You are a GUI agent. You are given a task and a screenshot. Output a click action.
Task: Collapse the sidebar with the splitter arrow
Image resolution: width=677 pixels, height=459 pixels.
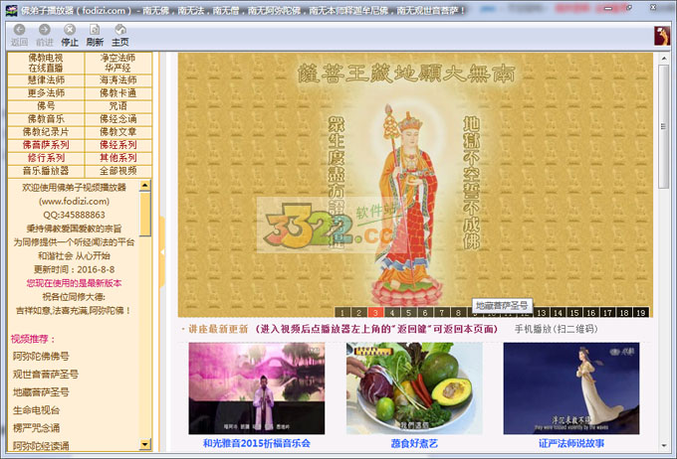pyautogui.click(x=160, y=252)
